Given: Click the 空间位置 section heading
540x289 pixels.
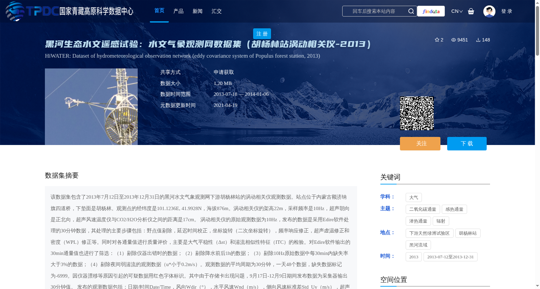Looking at the screenshot, I should coord(394,280).
